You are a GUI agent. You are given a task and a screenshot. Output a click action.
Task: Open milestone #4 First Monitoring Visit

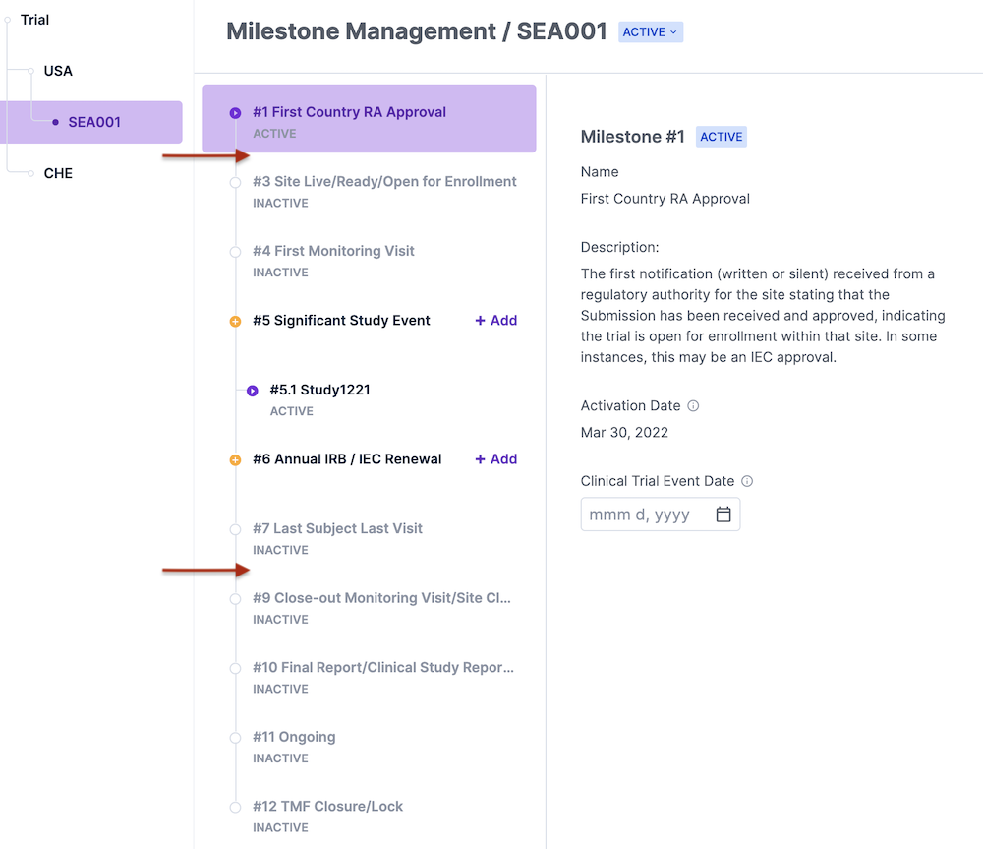(333, 251)
